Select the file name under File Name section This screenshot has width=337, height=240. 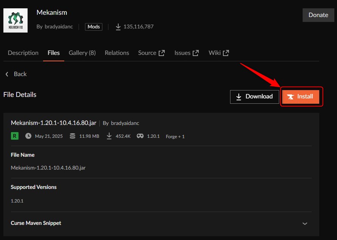[48, 168]
